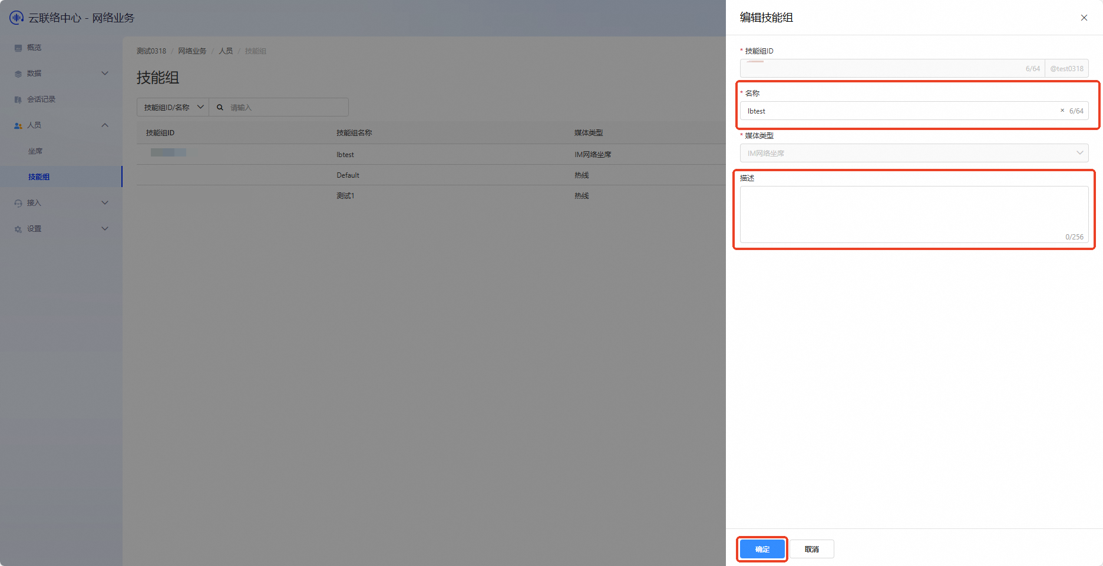Confirm edits with the 确定 button
The image size is (1103, 566).
(x=762, y=549)
